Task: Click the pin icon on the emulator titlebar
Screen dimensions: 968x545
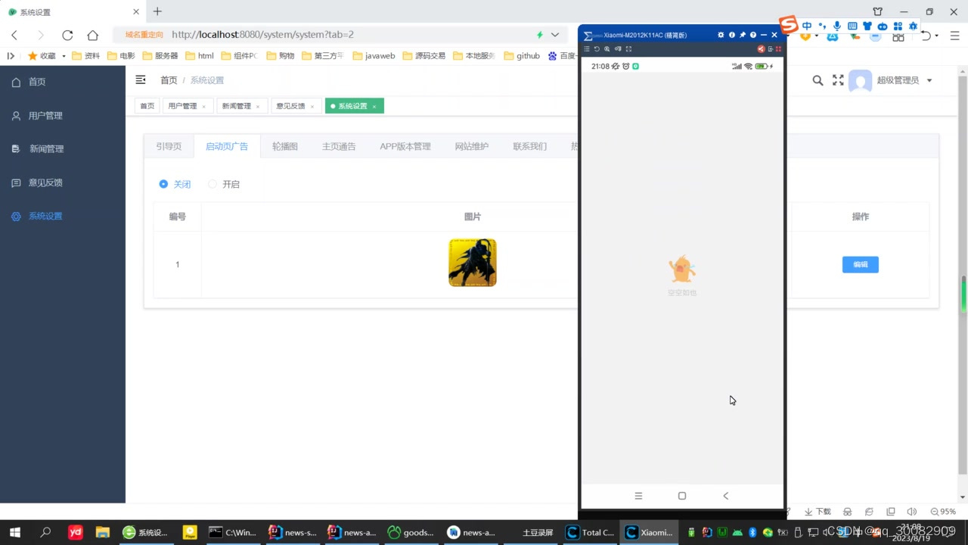Action: [742, 34]
